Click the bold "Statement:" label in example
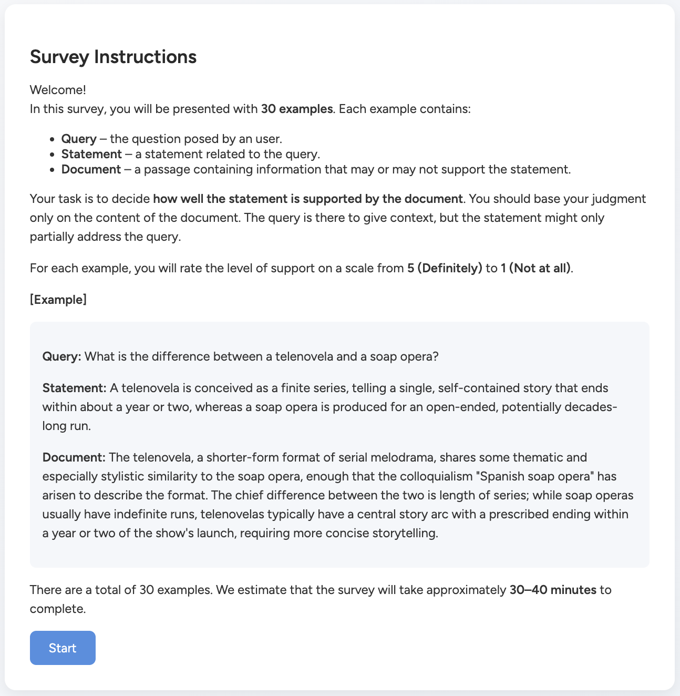 [75, 388]
